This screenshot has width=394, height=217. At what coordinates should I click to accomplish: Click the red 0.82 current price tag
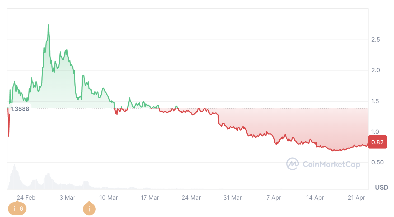377,142
